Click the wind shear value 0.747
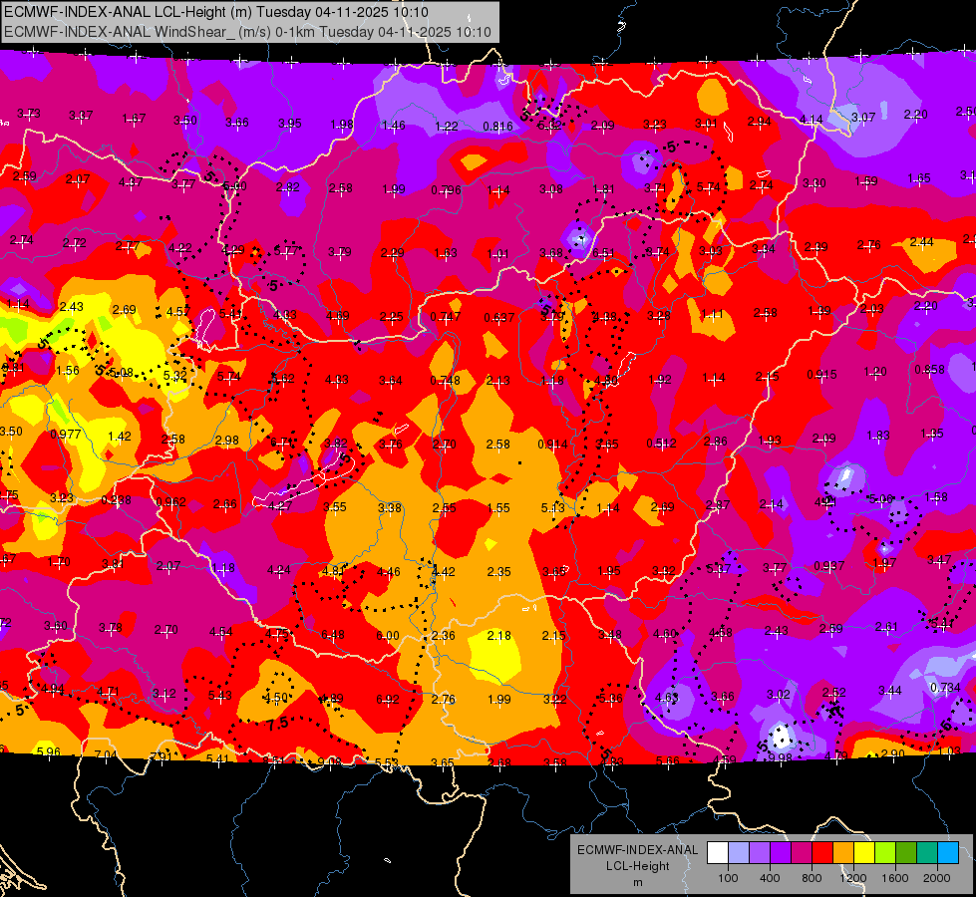The height and width of the screenshot is (897, 976). click(x=446, y=317)
